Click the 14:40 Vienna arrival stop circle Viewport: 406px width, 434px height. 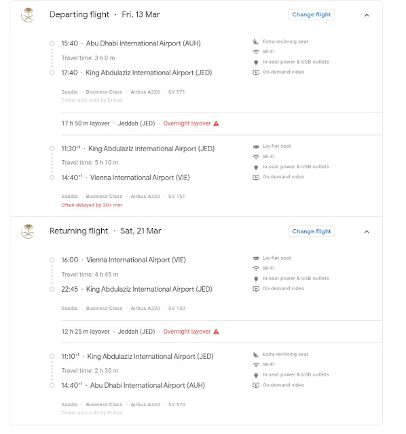pos(52,178)
